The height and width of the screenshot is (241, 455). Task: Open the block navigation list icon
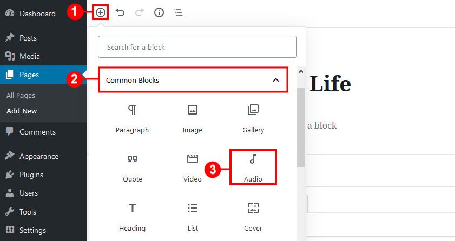click(179, 12)
